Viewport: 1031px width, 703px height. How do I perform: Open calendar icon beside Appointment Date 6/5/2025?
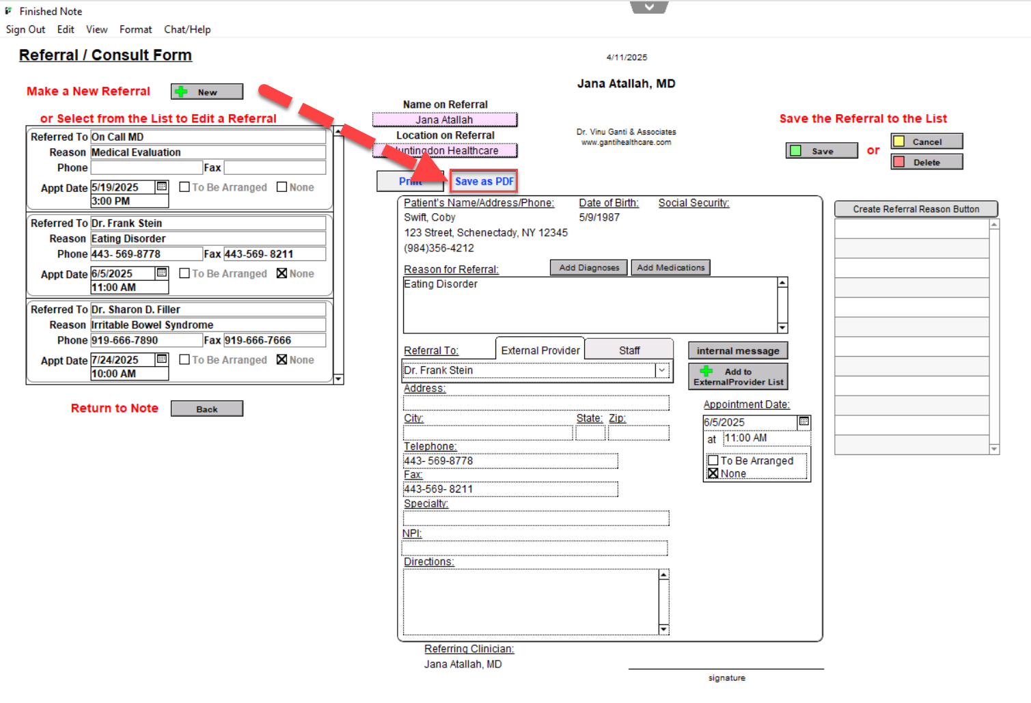pos(804,422)
